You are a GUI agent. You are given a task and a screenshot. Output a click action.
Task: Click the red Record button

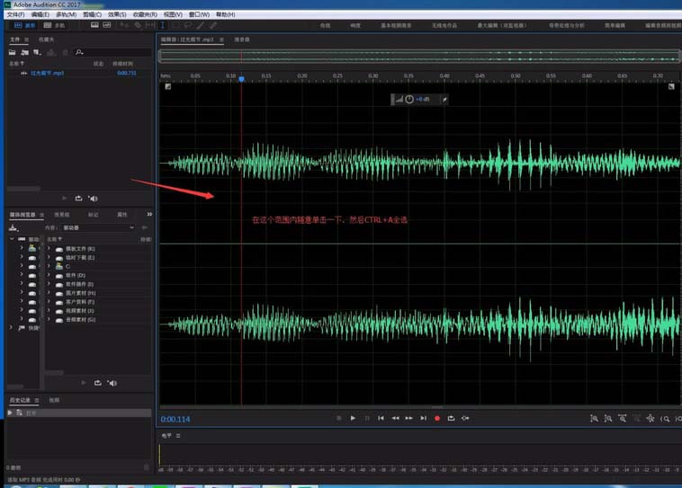click(437, 418)
